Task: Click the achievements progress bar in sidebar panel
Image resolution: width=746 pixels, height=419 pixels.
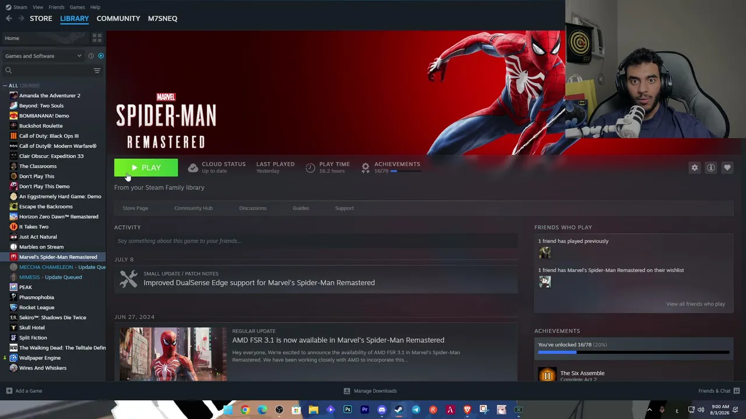Action: tap(634, 352)
